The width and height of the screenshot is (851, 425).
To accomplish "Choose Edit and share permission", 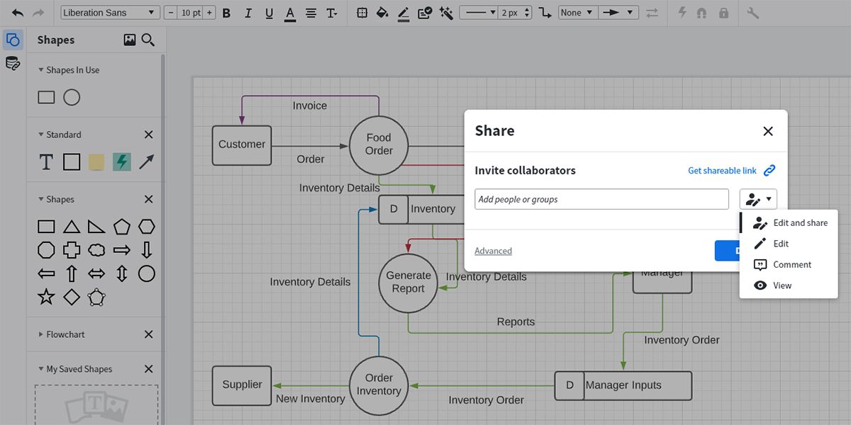I will (799, 222).
